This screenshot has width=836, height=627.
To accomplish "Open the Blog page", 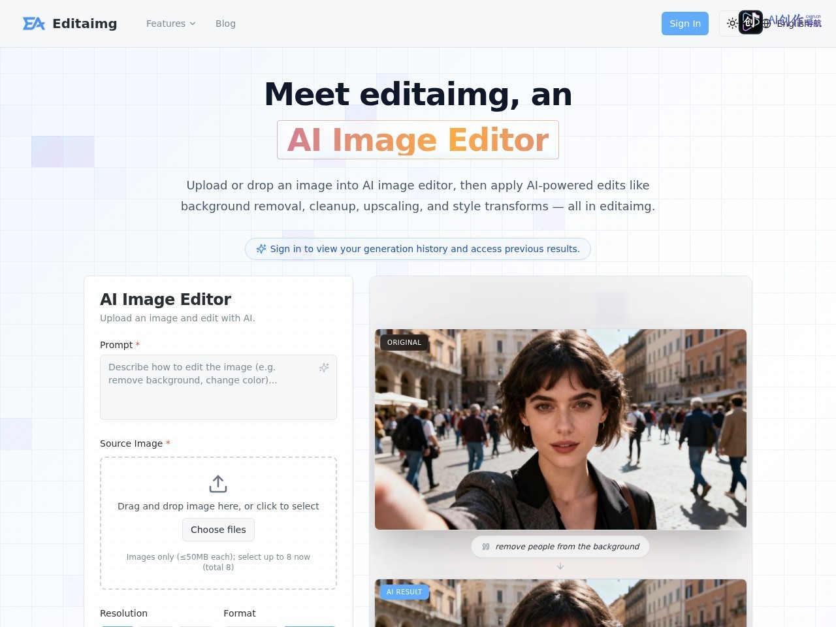I will 225,24.
